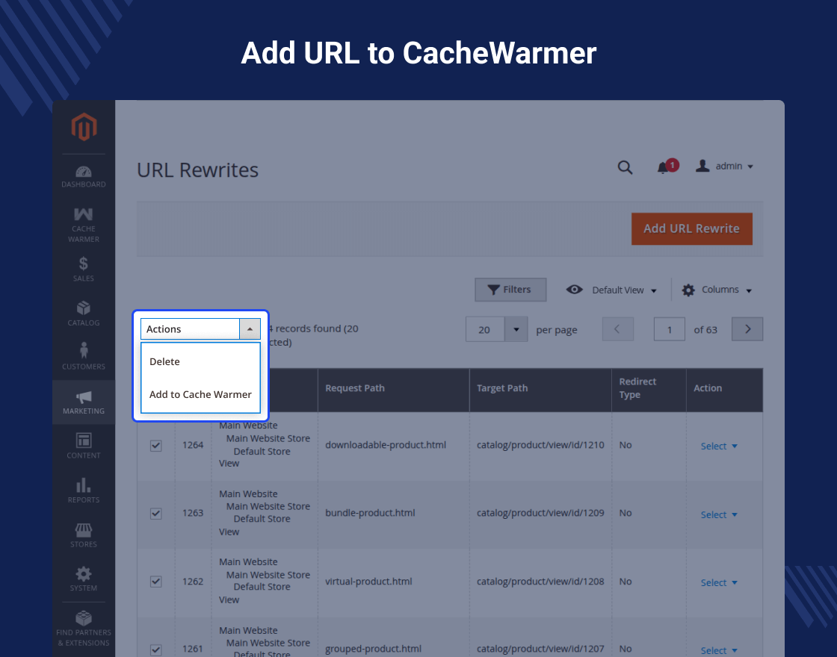The width and height of the screenshot is (837, 657).
Task: Open Select action for downloadable-product.html
Action: pos(718,446)
